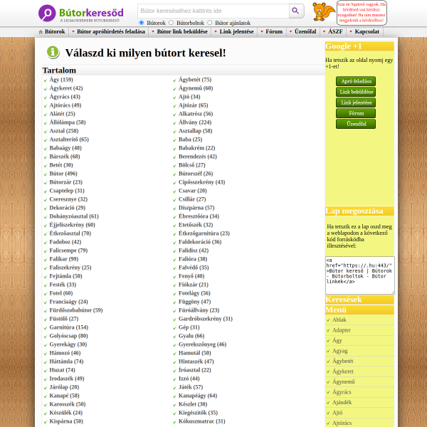Click the orange squirrel mascot
Image resolution: width=427 pixels, height=427 pixels.
323,11
